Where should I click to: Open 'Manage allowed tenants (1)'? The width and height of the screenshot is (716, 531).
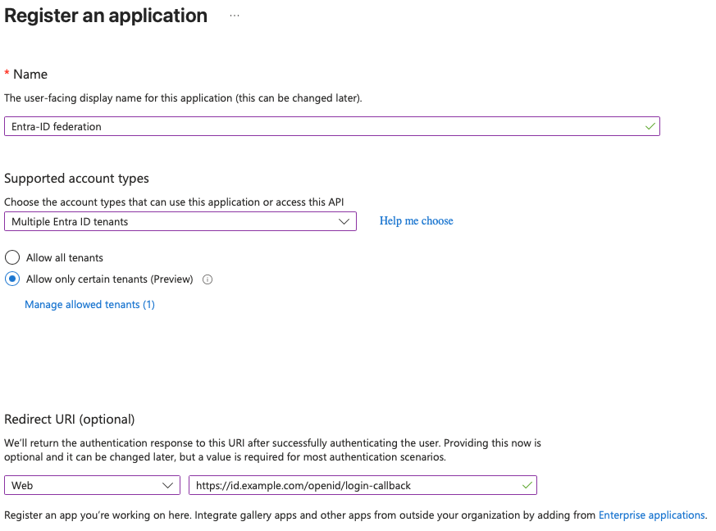(x=89, y=305)
